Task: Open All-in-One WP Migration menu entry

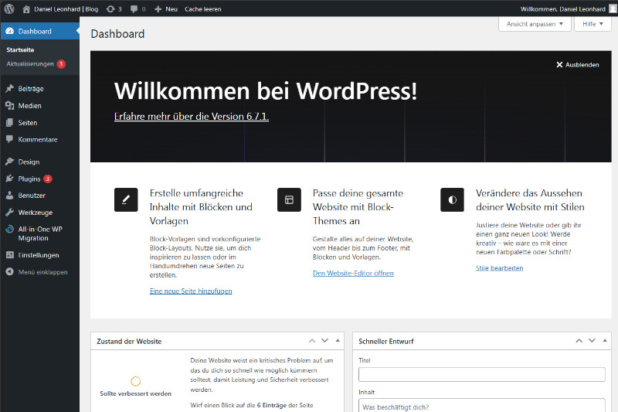Action: 39,233
